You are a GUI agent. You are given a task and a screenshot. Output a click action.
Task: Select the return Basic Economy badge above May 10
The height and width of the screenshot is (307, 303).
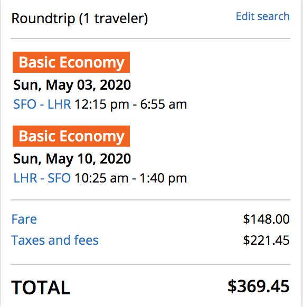pos(71,136)
